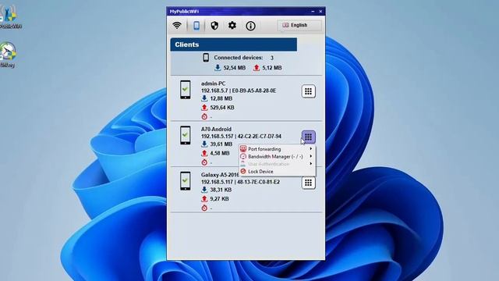The width and height of the screenshot is (499, 281).
Task: Open the second desktop shortcut icon
Action: point(8,55)
